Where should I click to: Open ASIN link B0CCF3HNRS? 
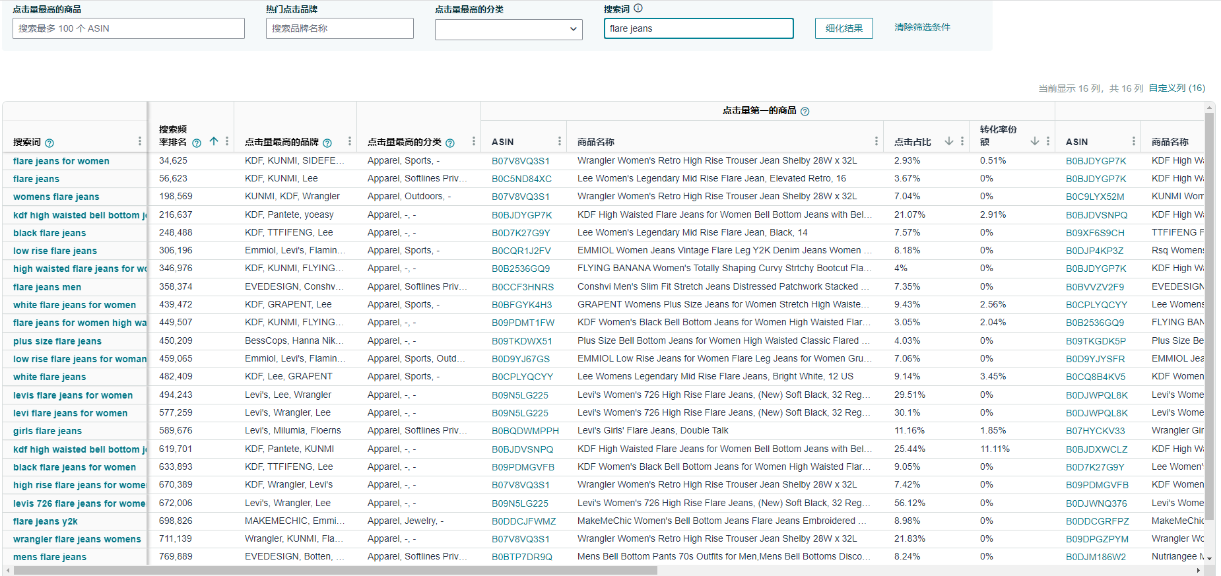coord(523,287)
